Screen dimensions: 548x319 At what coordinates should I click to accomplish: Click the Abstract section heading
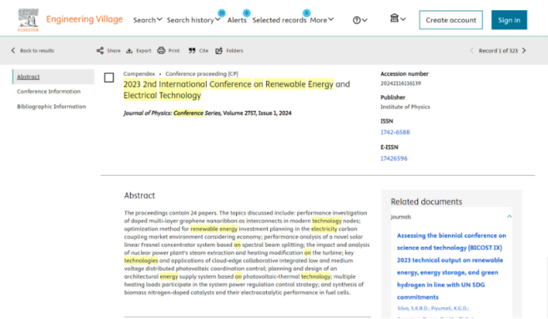(139, 196)
